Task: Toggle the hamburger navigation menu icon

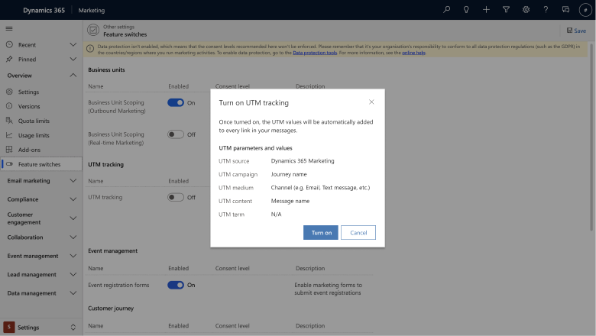Action: point(9,28)
